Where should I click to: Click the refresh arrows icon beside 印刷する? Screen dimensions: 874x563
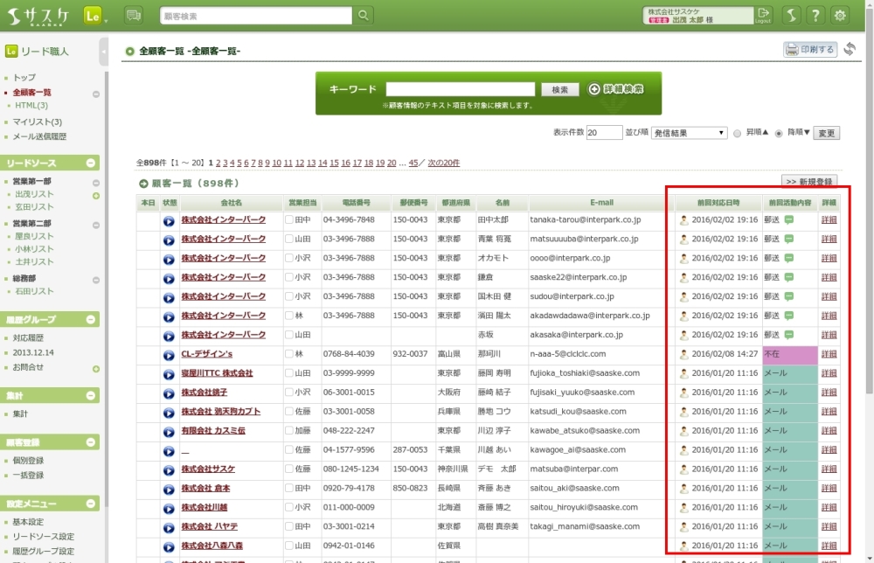tap(850, 49)
